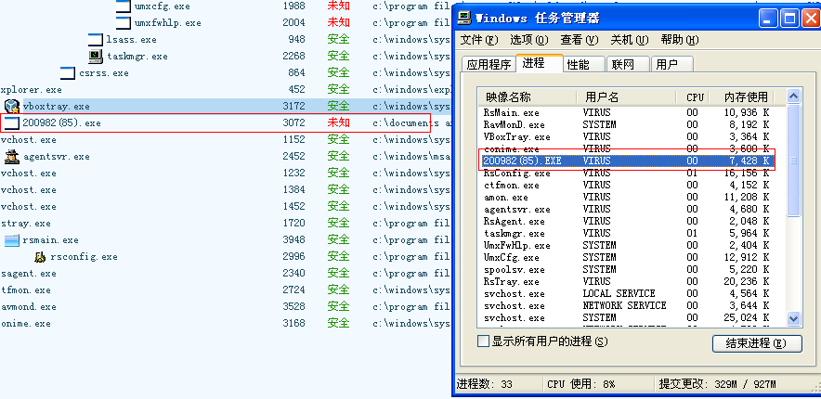Select the xplorer.exe tree row

click(225, 89)
